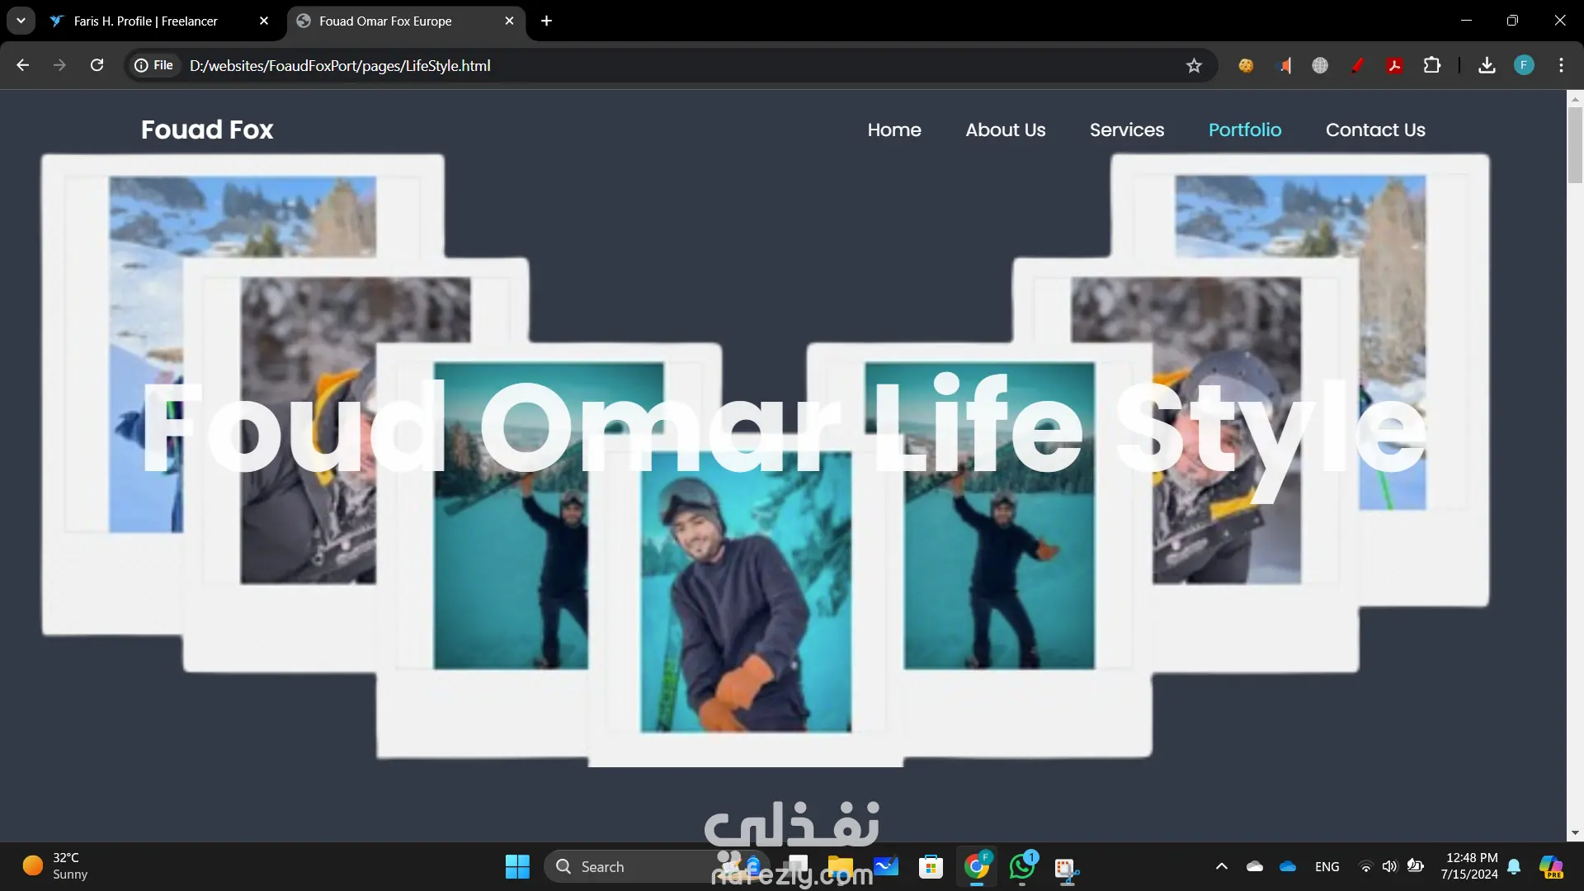Open WhatsApp from the taskbar
This screenshot has width=1584, height=891.
tap(1022, 867)
